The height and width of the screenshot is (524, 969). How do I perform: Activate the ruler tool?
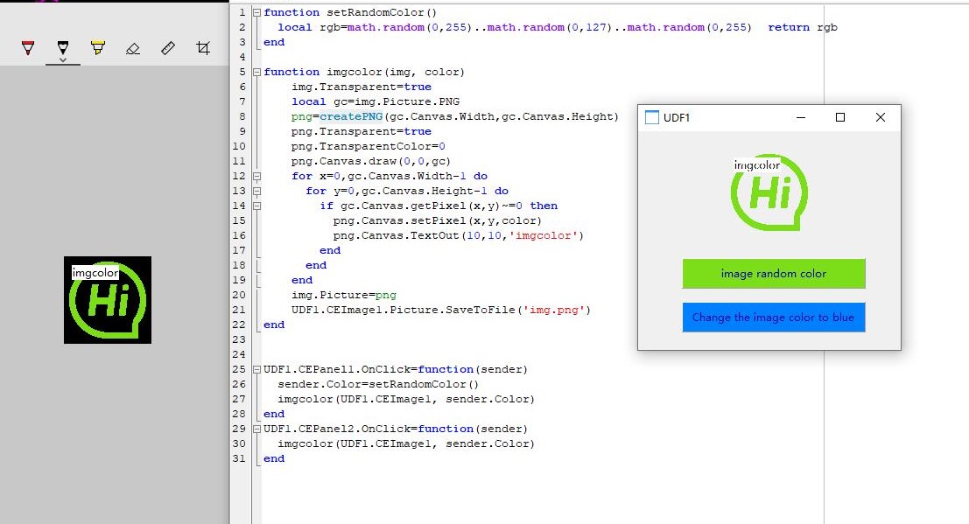pyautogui.click(x=168, y=48)
